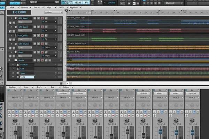This screenshot has height=139, width=209.
Task: Click the Snare track type icon
Action: click(18, 73)
